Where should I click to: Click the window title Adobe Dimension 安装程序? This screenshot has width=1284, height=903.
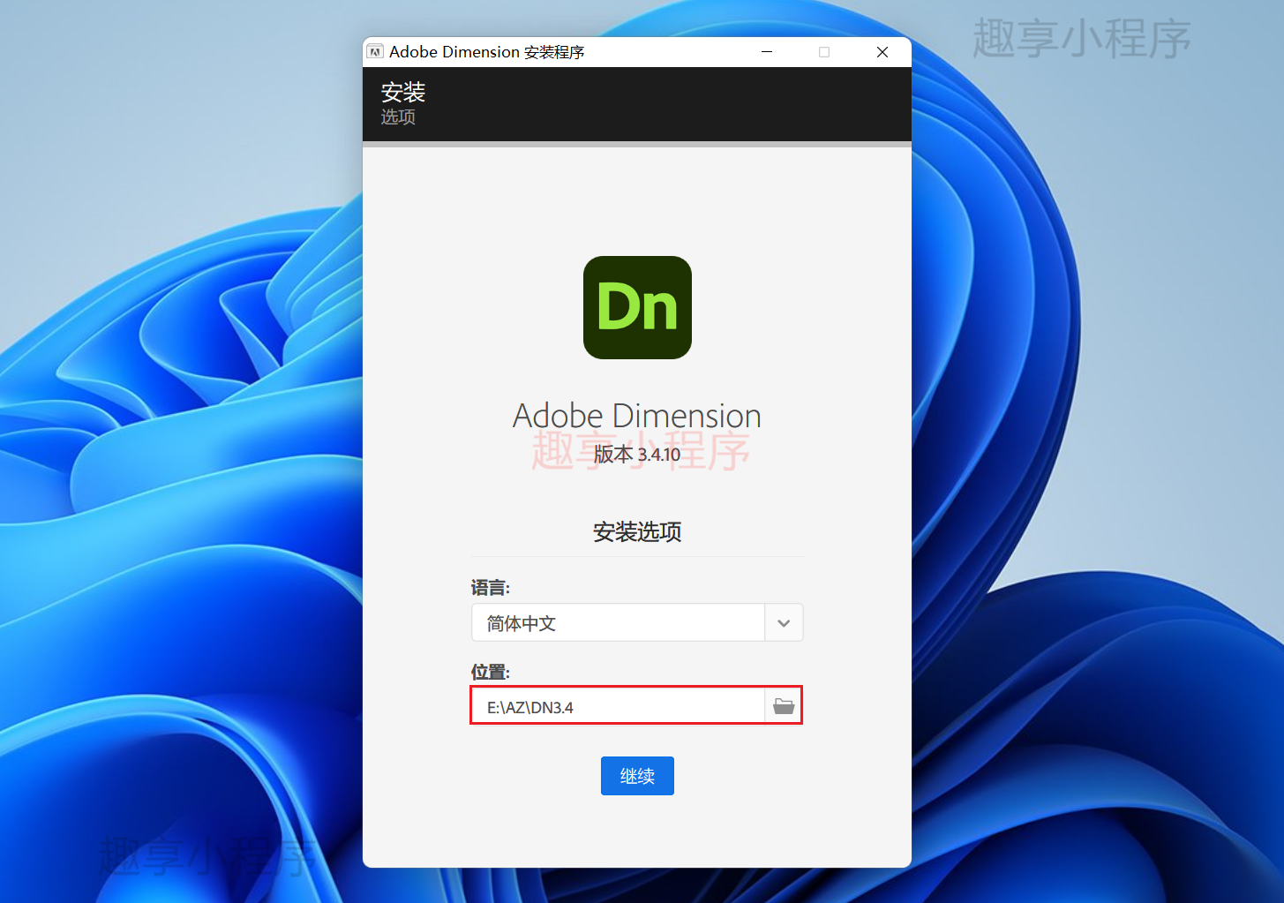pyautogui.click(x=487, y=52)
